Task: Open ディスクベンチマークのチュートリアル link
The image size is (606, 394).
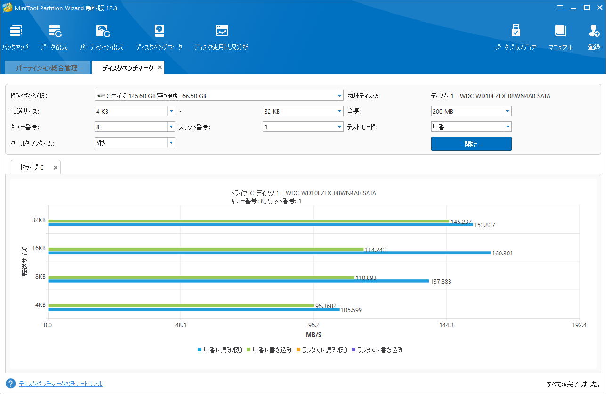Action: (61, 384)
